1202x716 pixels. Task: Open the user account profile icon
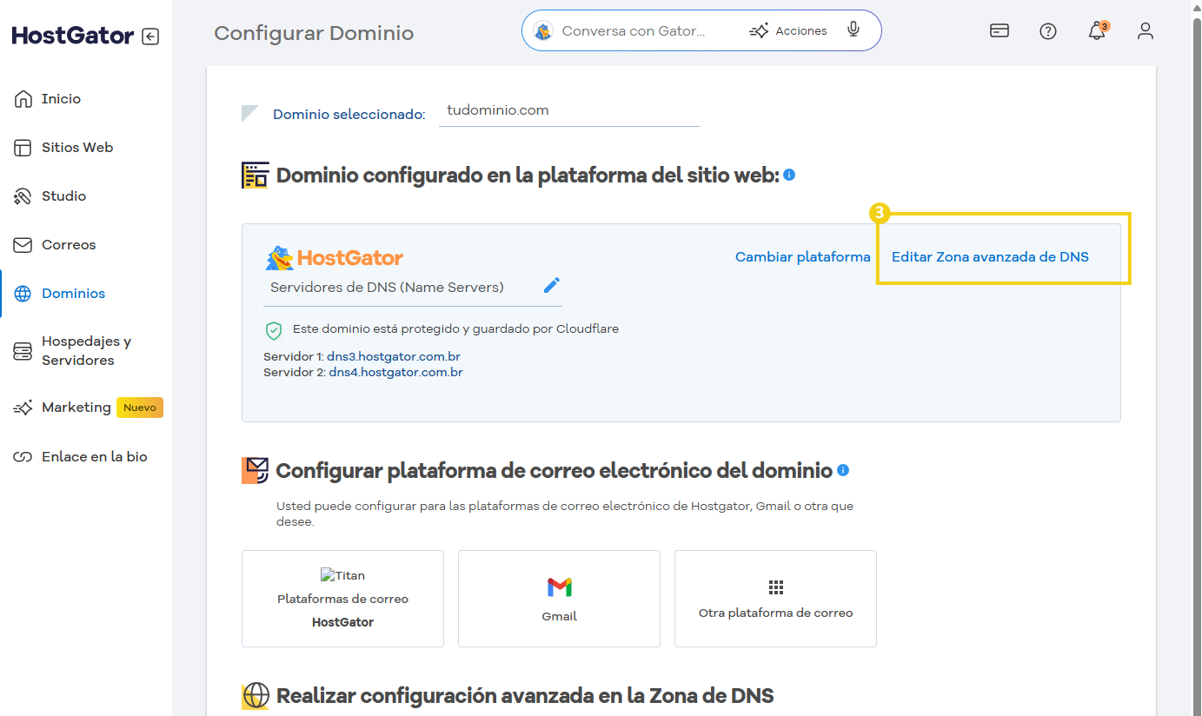point(1146,31)
